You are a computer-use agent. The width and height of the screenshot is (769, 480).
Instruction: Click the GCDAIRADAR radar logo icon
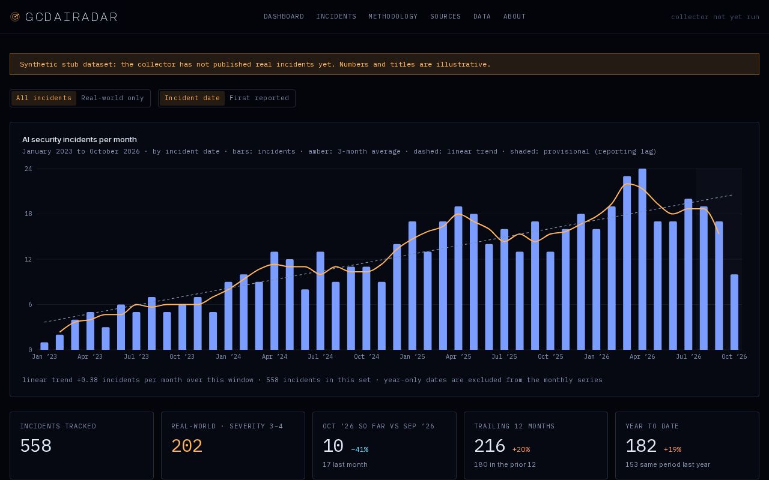pyautogui.click(x=15, y=17)
